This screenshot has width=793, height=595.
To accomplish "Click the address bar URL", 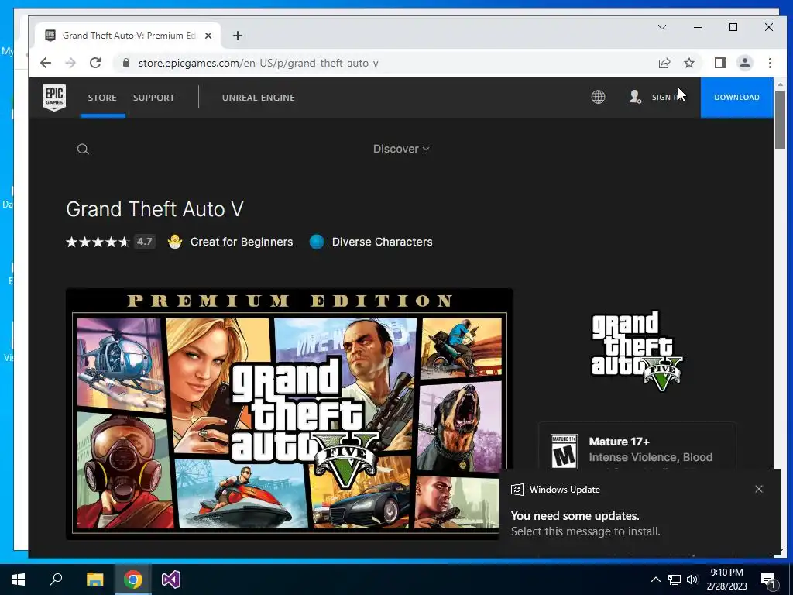I will (x=259, y=63).
